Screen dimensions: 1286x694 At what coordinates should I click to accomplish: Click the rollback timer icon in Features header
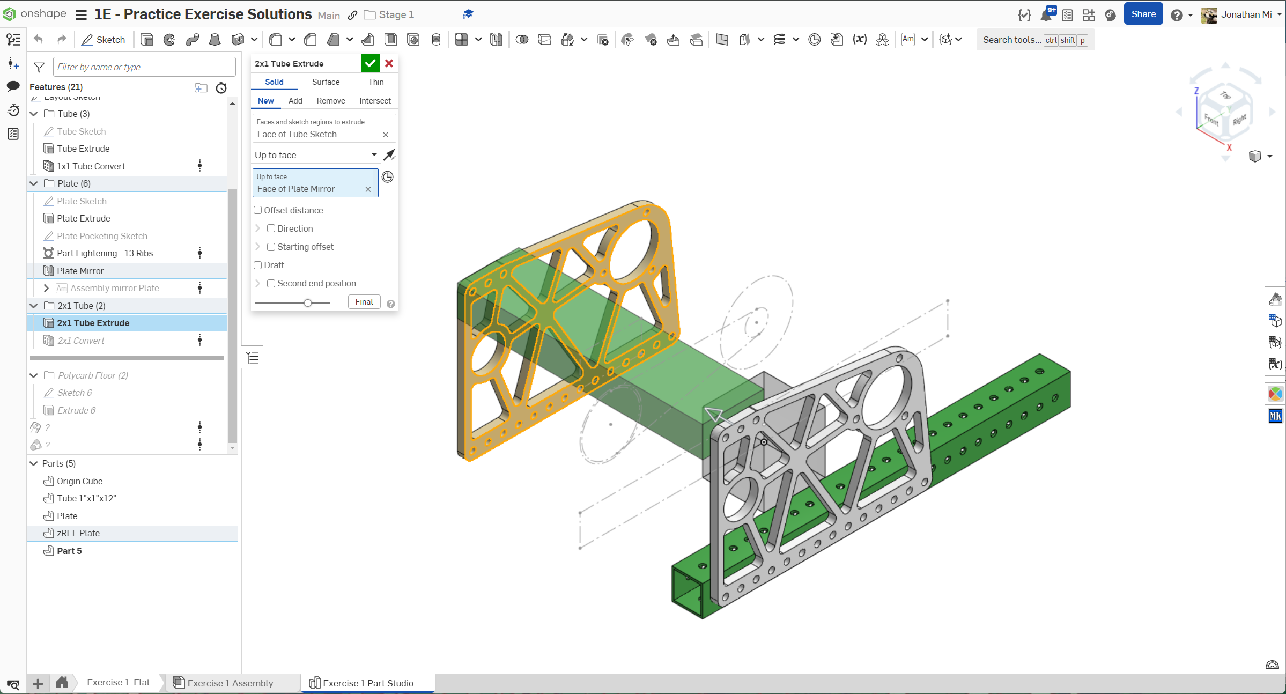pos(221,87)
